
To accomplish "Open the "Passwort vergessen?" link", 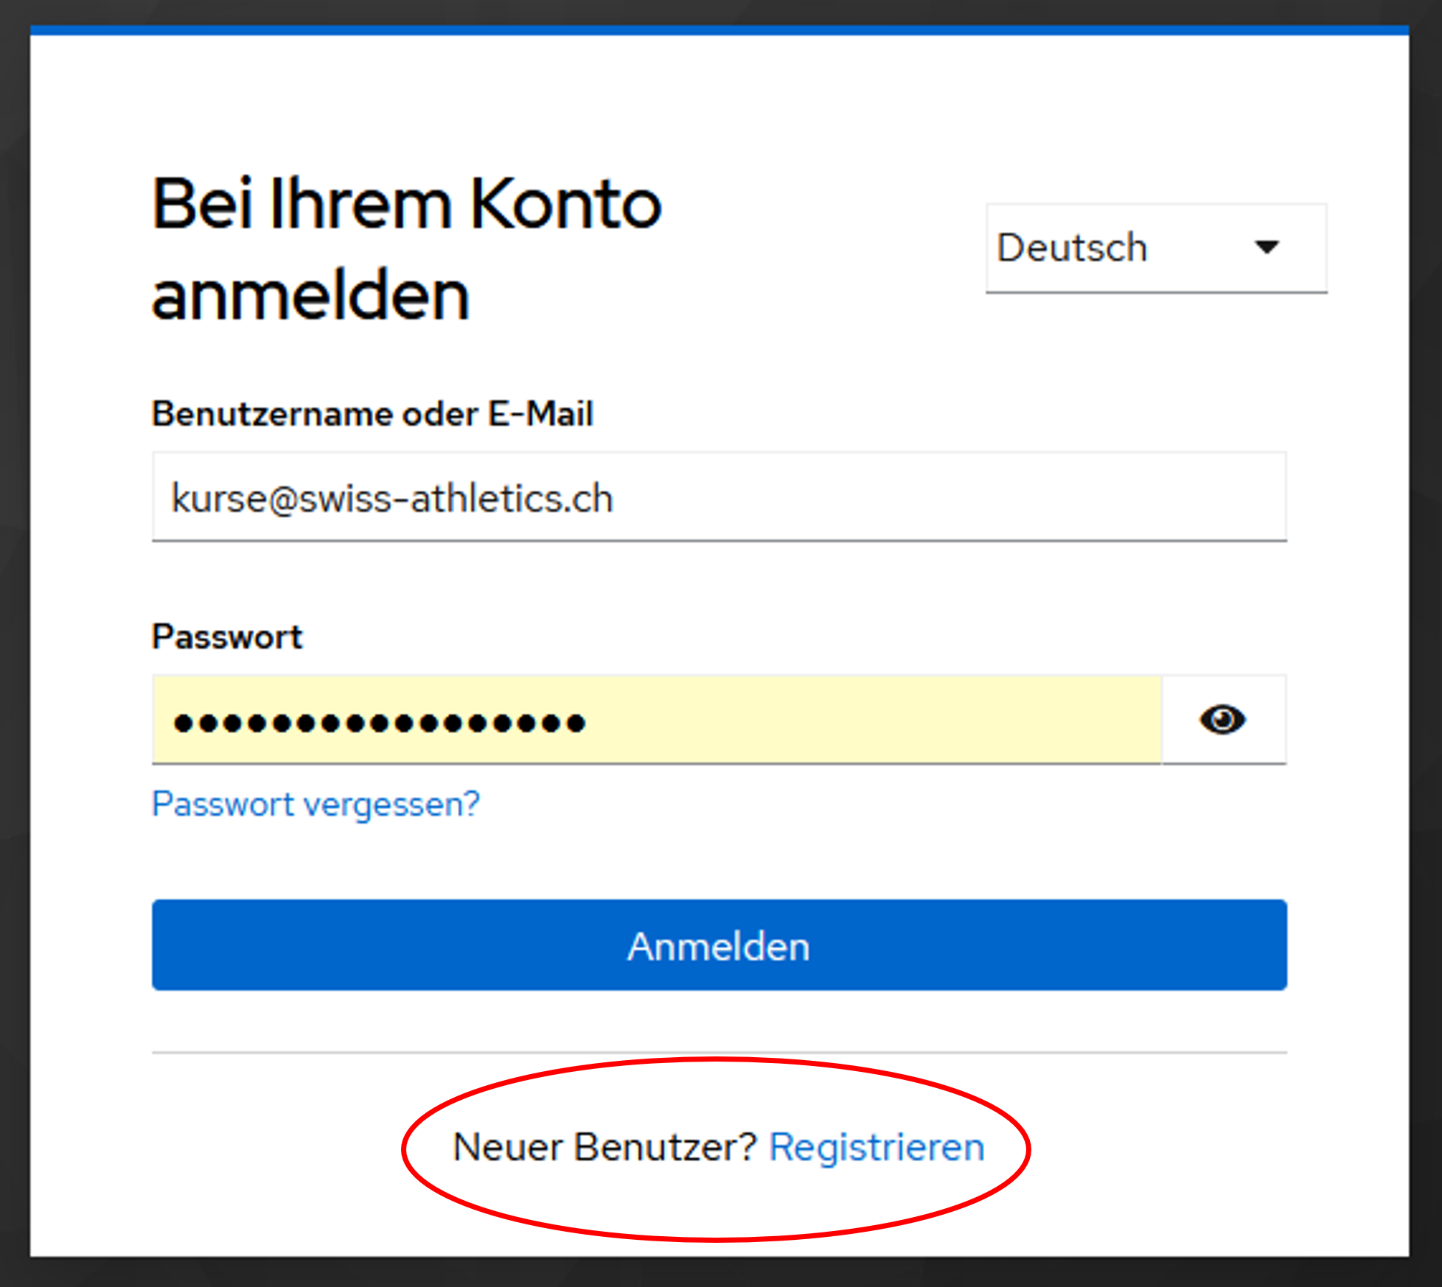I will coord(316,804).
